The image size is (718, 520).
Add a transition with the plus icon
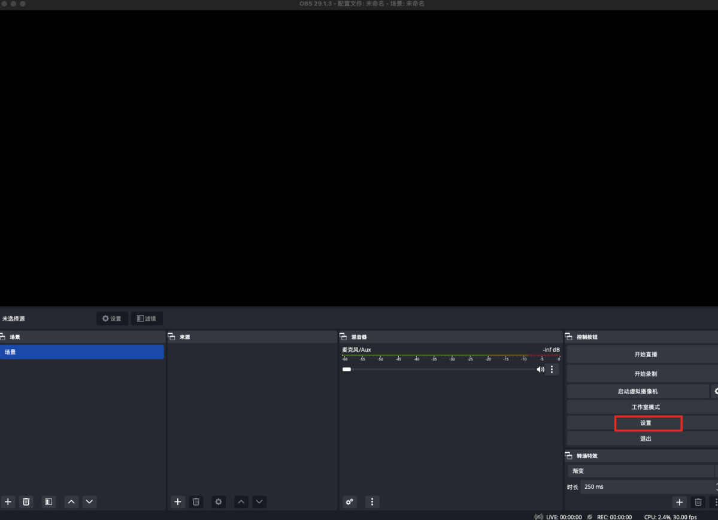(x=679, y=502)
